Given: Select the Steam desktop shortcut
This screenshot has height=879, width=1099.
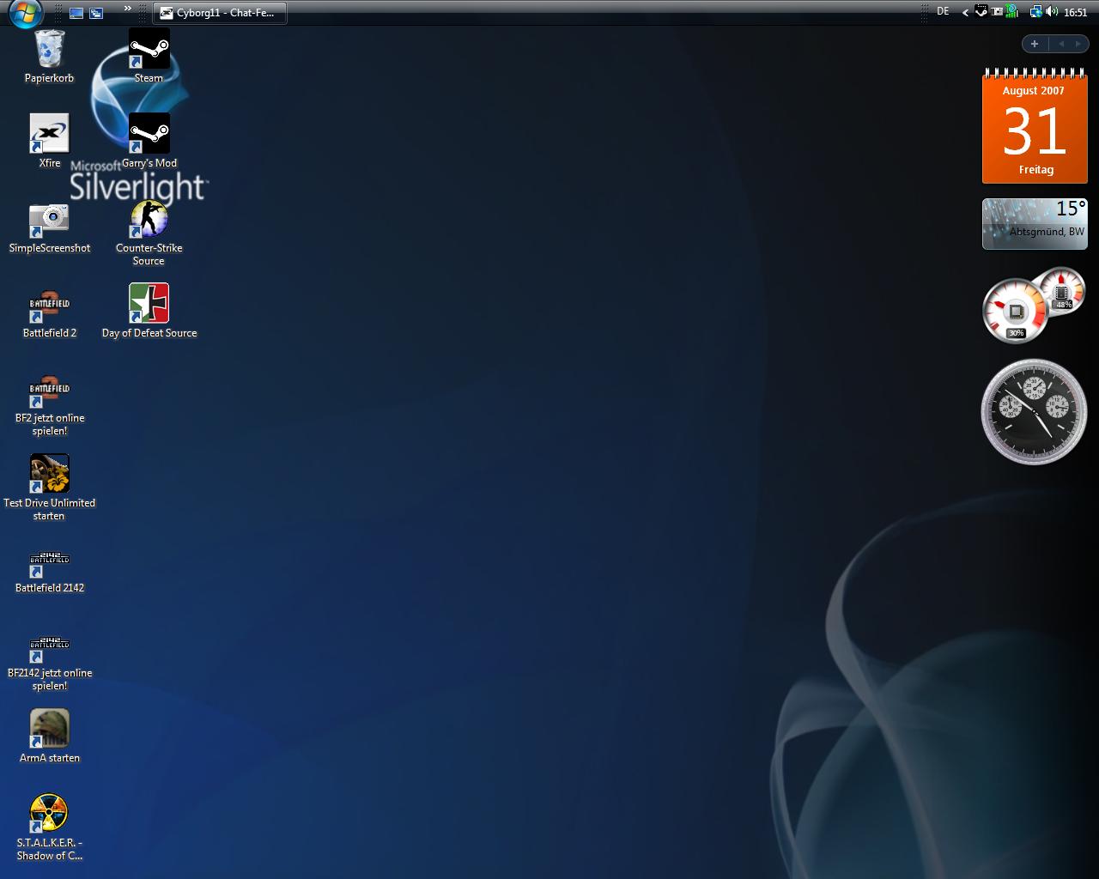Looking at the screenshot, I should tap(149, 57).
